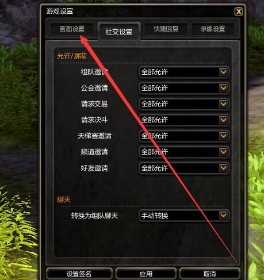
Task: Expand the 天梯赛邀请 dropdown arrow
Action: [223, 136]
